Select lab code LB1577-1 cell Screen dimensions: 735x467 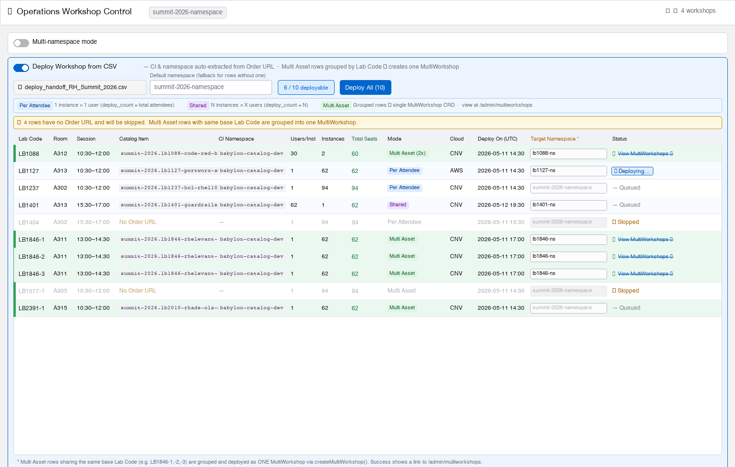tap(31, 291)
